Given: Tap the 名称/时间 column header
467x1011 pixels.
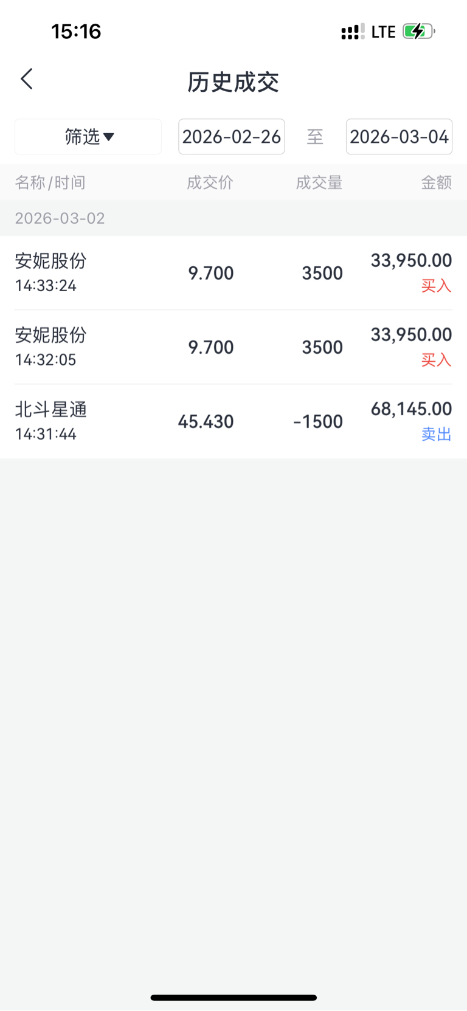Looking at the screenshot, I should (x=50, y=182).
